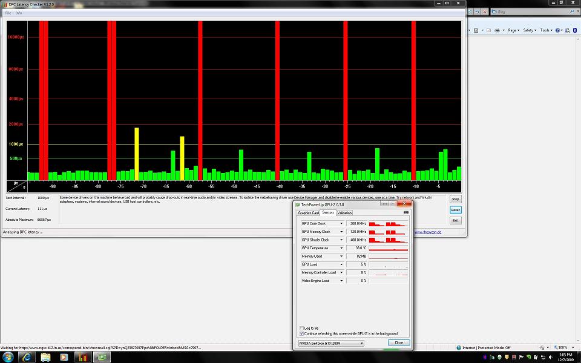Click the 100% zoom level control
The width and height of the screenshot is (581, 363).
click(562, 348)
